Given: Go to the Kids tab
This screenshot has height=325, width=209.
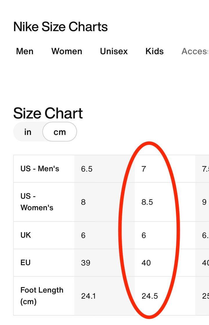Looking at the screenshot, I should coord(154,51).
